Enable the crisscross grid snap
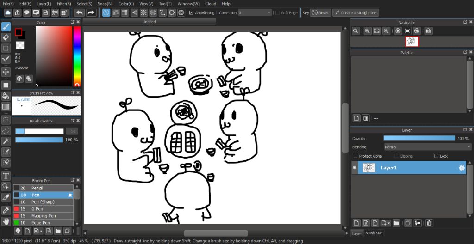474x244 pixels. click(125, 12)
